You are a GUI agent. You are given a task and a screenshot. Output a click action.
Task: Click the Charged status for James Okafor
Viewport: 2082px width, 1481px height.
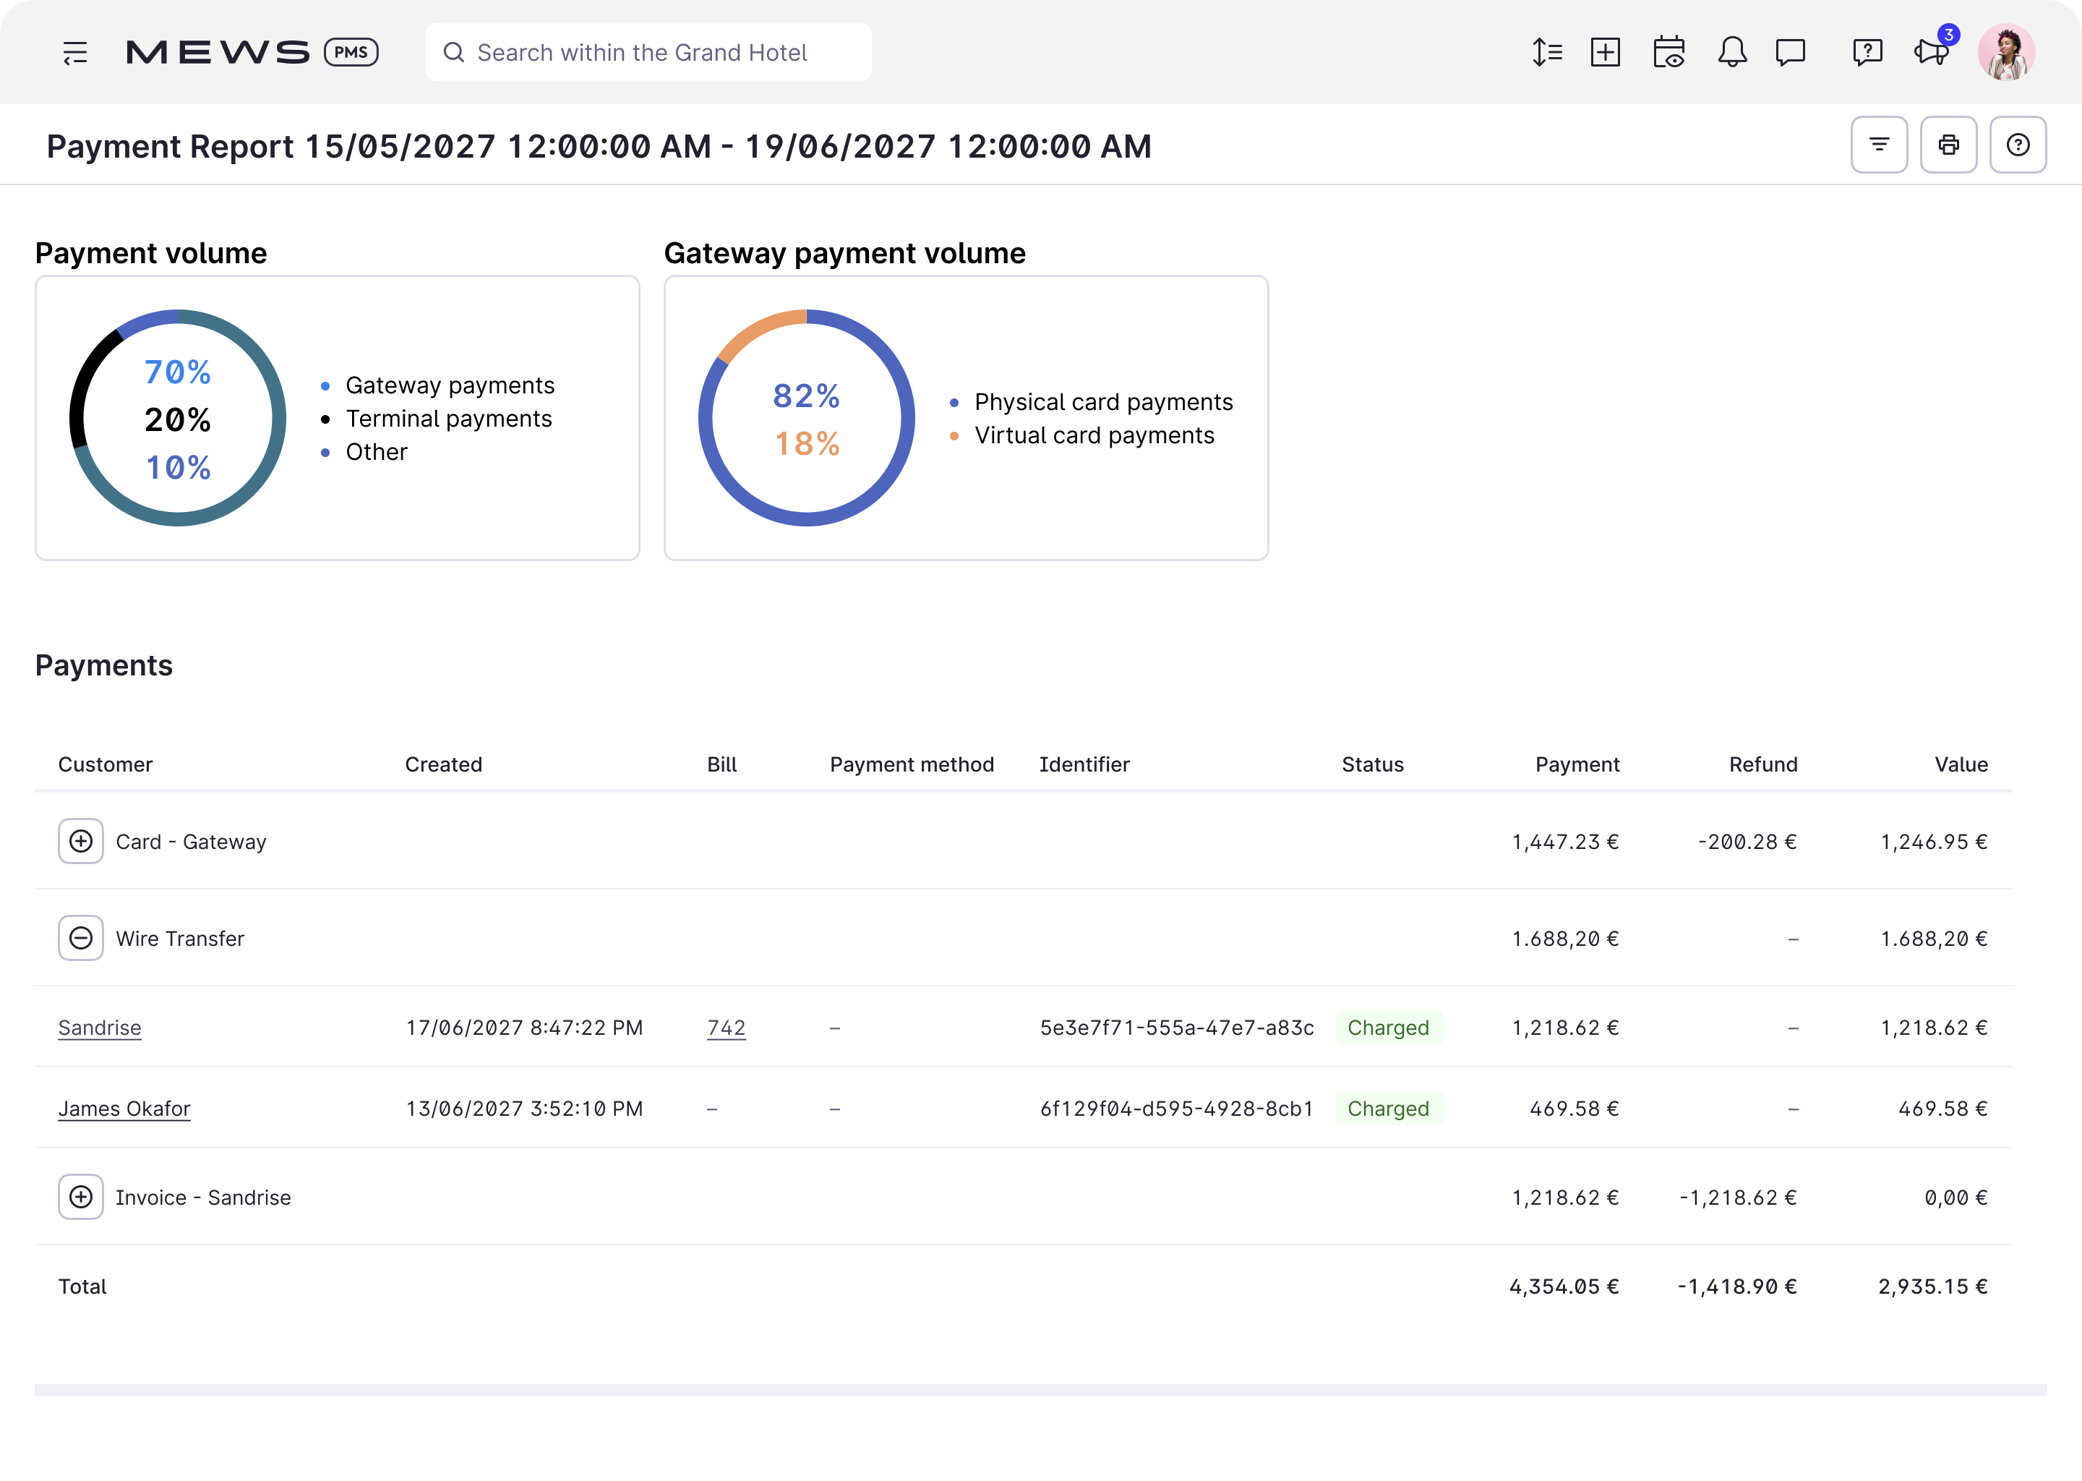[x=1388, y=1109]
